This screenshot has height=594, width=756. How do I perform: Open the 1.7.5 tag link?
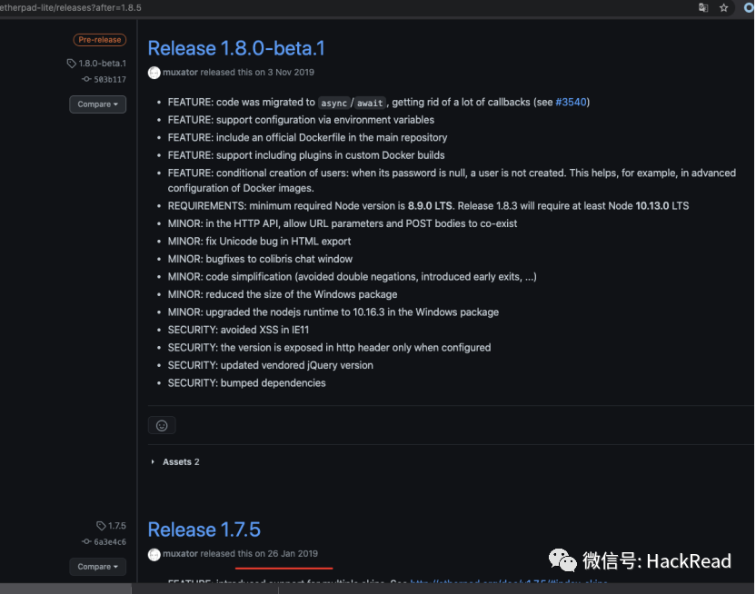pyautogui.click(x=117, y=526)
